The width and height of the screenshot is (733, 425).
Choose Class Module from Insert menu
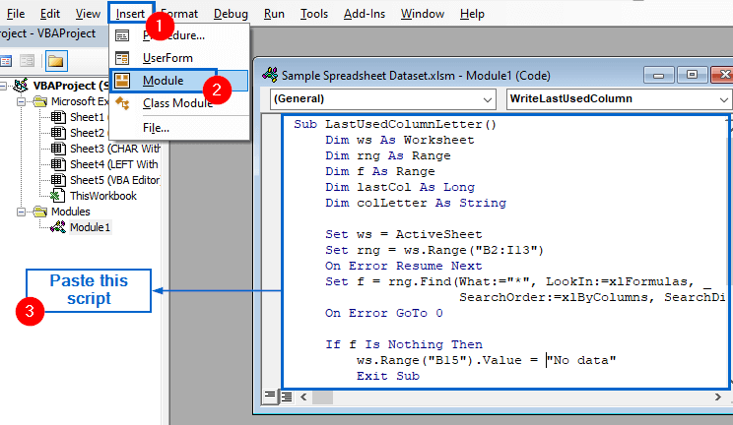coord(179,102)
